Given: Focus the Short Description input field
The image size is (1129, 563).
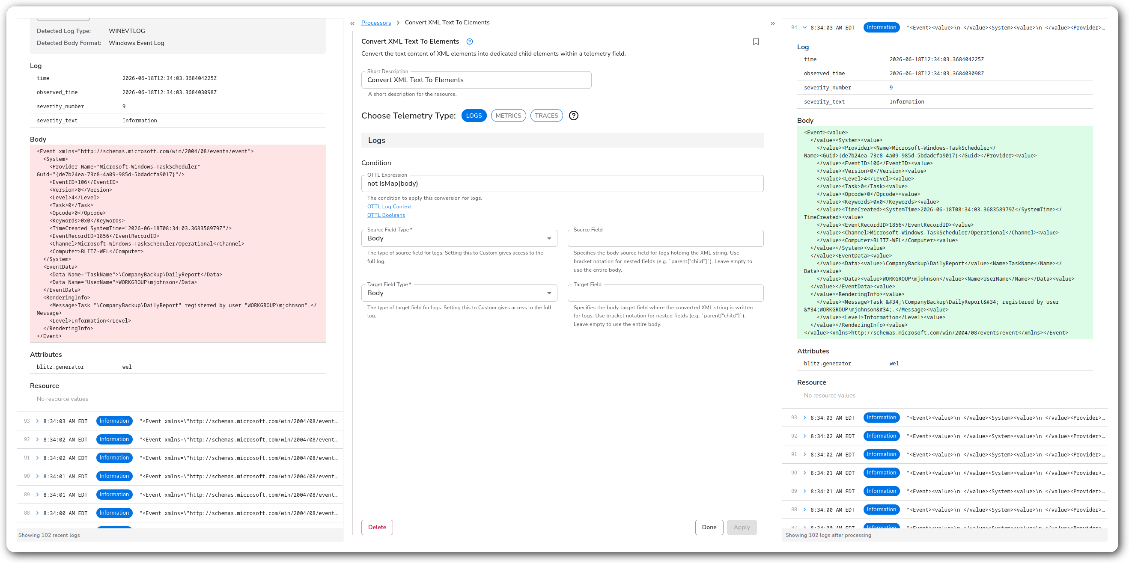Looking at the screenshot, I should (476, 80).
